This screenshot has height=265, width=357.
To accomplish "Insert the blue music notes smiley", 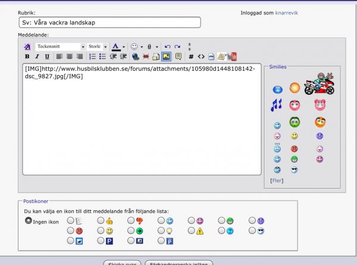I will click(276, 105).
